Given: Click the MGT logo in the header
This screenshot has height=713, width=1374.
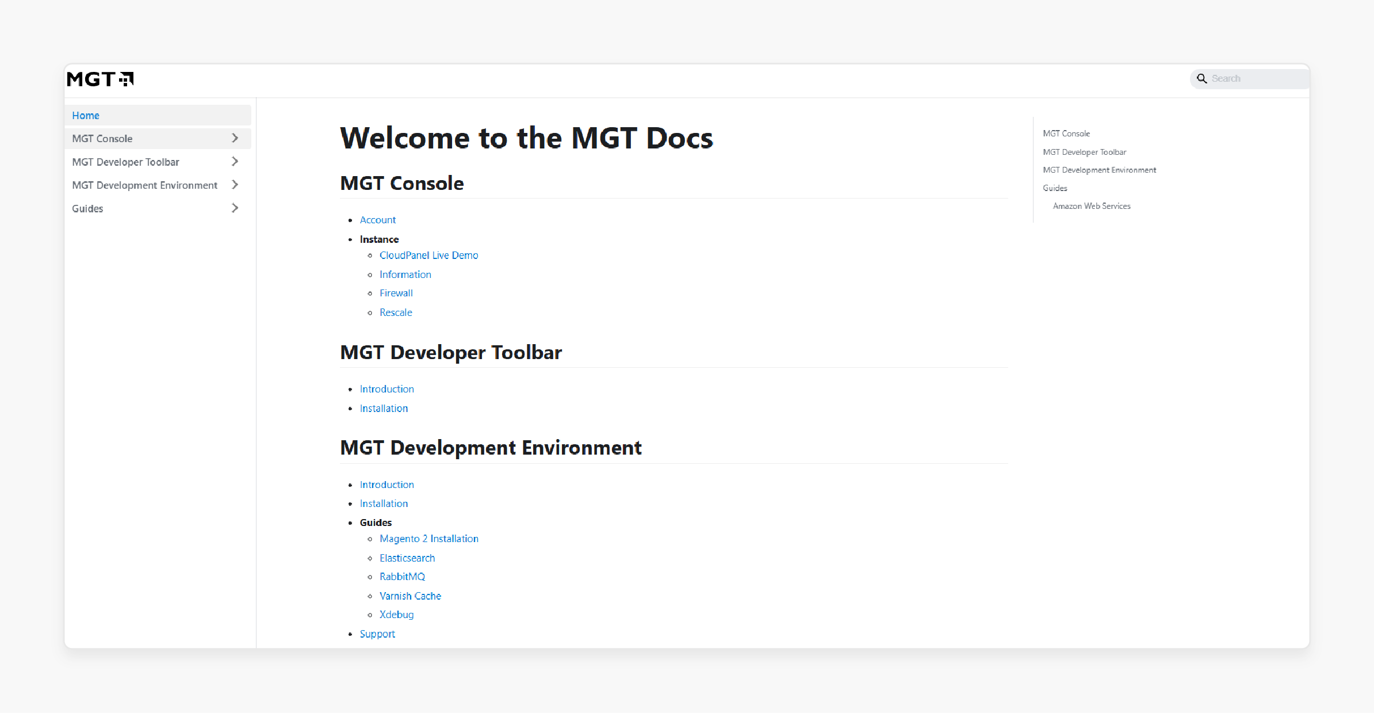Looking at the screenshot, I should (x=100, y=79).
